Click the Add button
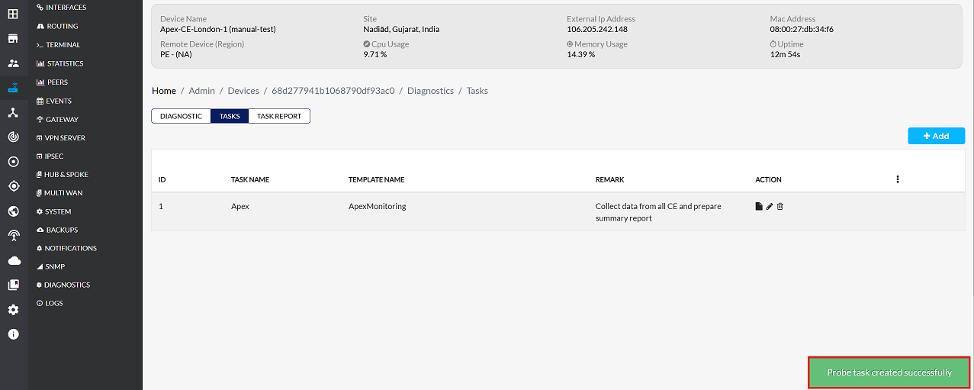 coord(936,136)
